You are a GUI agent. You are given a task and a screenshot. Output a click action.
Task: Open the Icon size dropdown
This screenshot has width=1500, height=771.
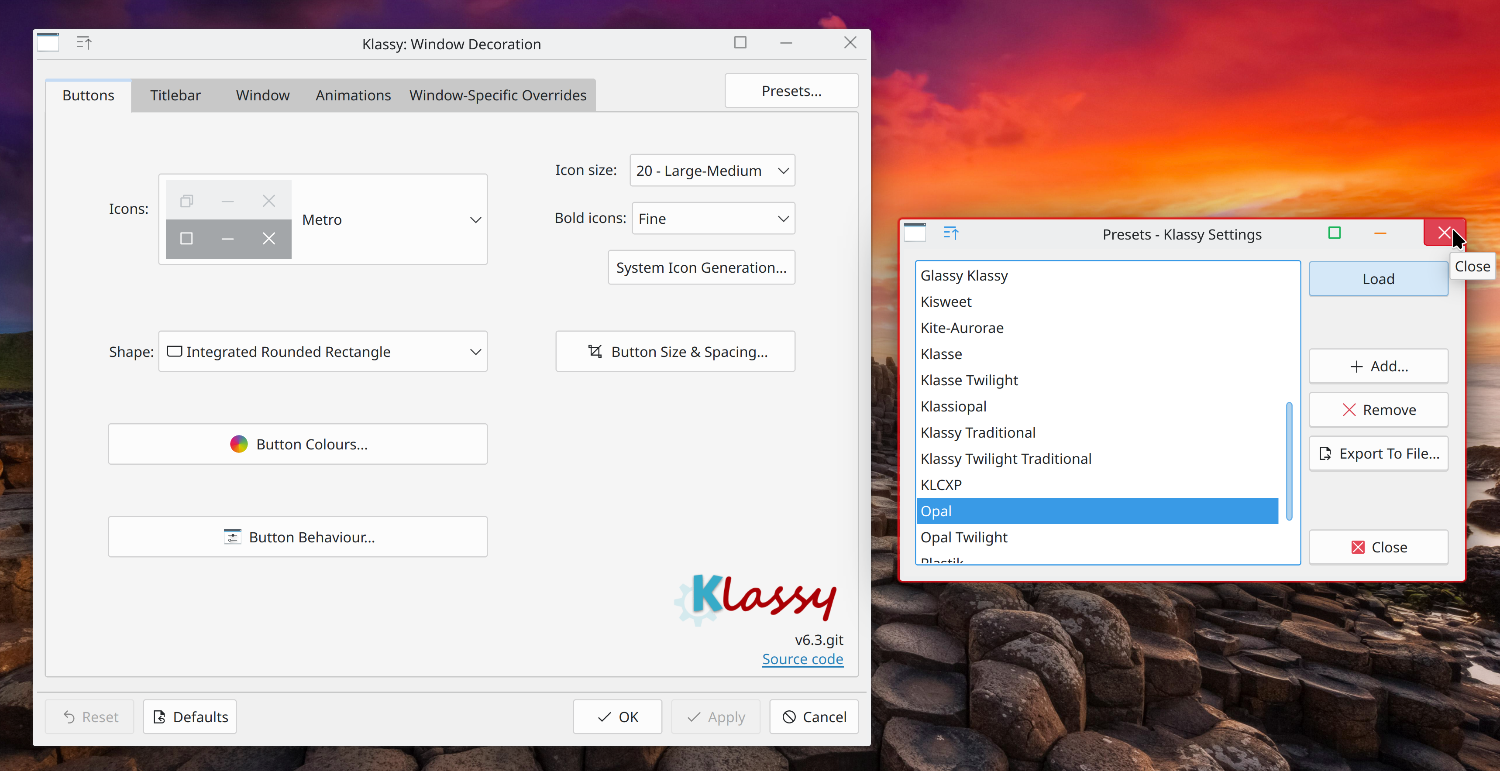[x=712, y=171]
